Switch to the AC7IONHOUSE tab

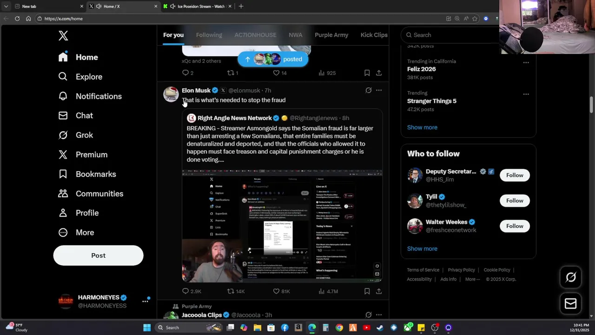(255, 35)
